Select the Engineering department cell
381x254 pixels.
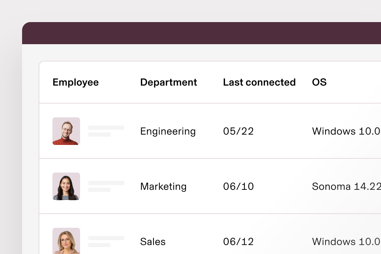tap(168, 131)
